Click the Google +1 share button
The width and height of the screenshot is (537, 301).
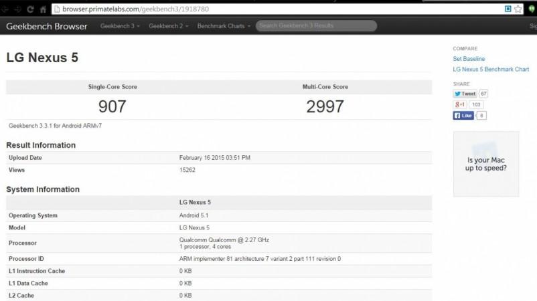pyautogui.click(x=459, y=105)
